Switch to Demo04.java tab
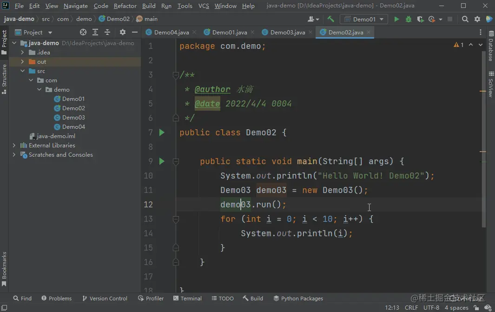Image resolution: width=495 pixels, height=312 pixels. (171, 32)
